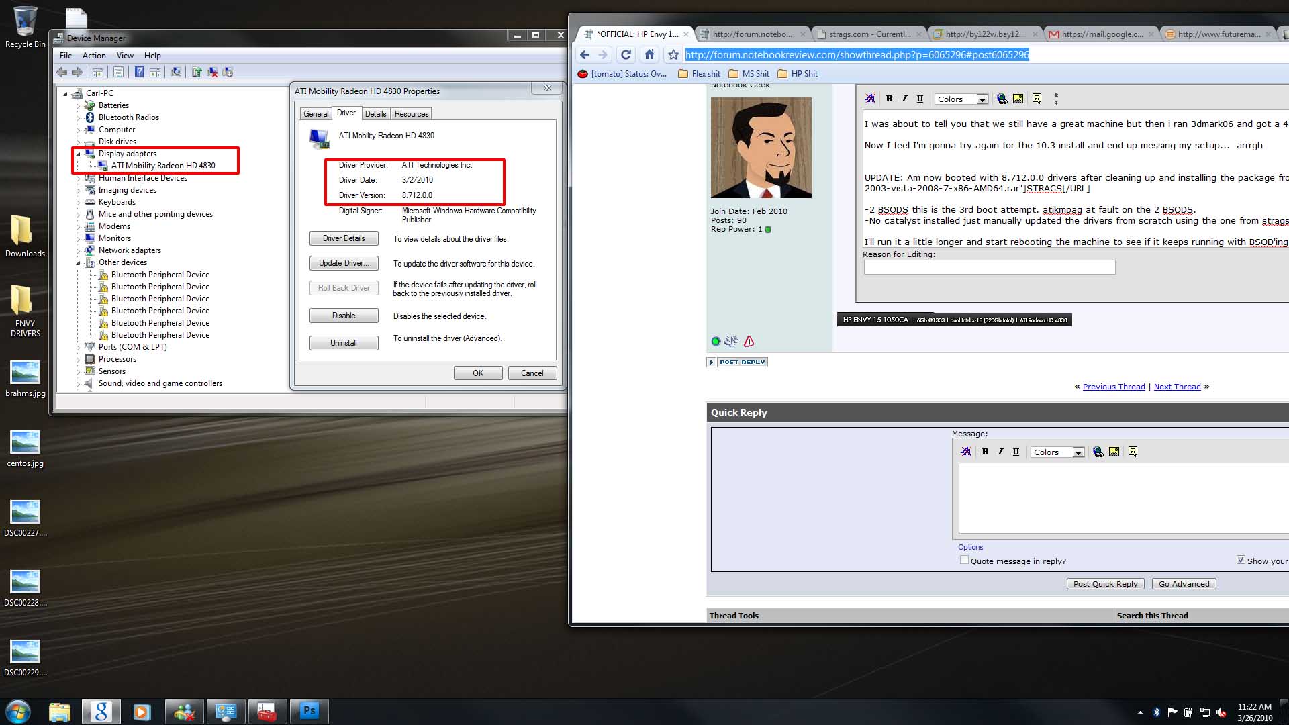Switch to the strags.com browser tab
The height and width of the screenshot is (725, 1289).
(869, 34)
